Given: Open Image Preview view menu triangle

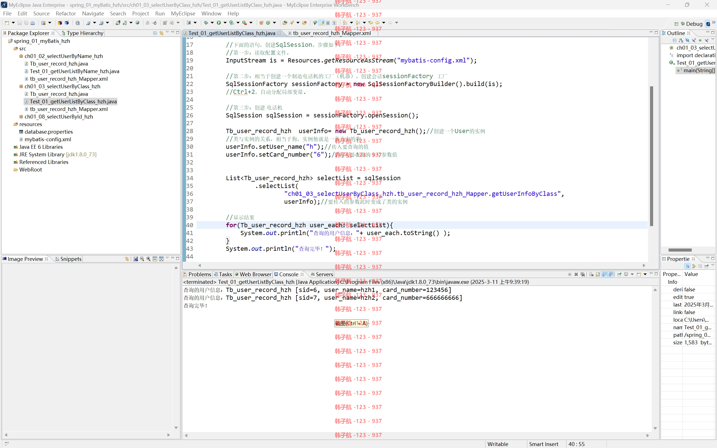Looking at the screenshot, I should coord(167,258).
